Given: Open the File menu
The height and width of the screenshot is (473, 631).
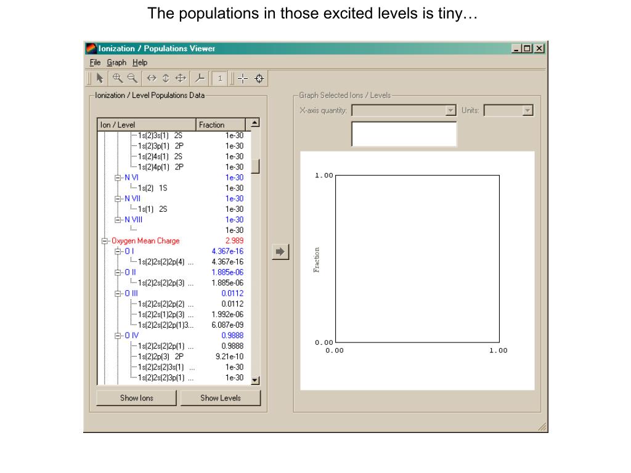Looking at the screenshot, I should (95, 62).
